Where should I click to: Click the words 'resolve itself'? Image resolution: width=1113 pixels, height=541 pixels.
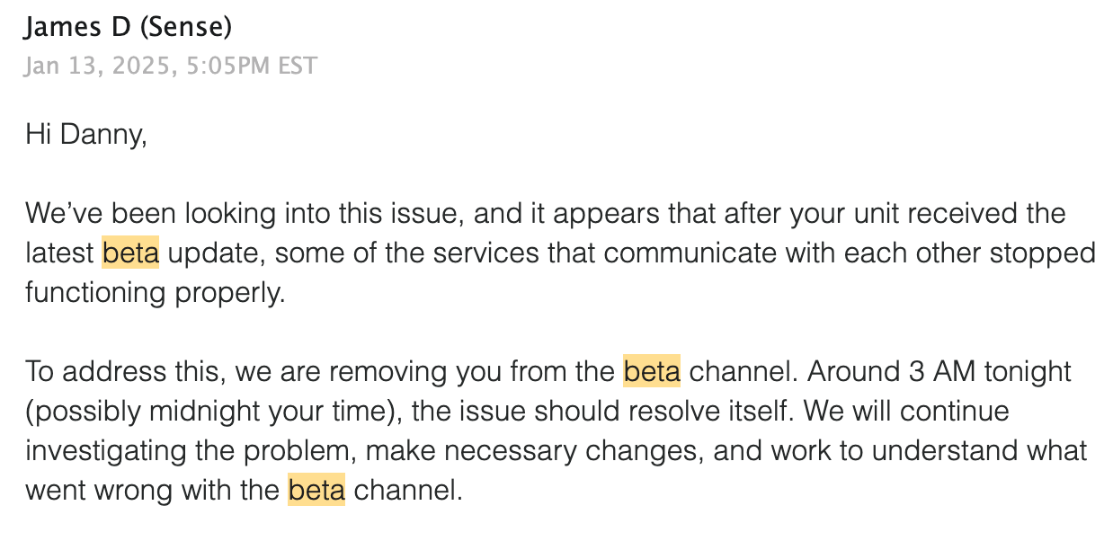705,412
